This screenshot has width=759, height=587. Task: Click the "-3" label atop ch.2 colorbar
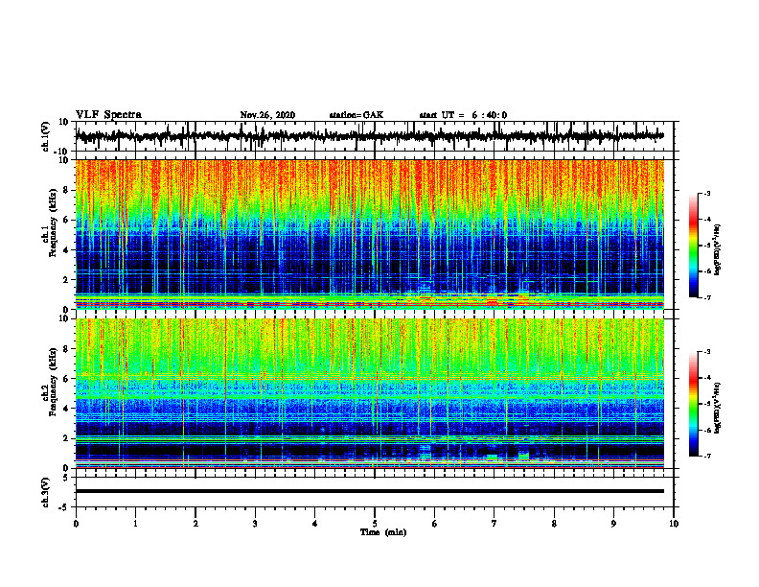[x=706, y=352]
